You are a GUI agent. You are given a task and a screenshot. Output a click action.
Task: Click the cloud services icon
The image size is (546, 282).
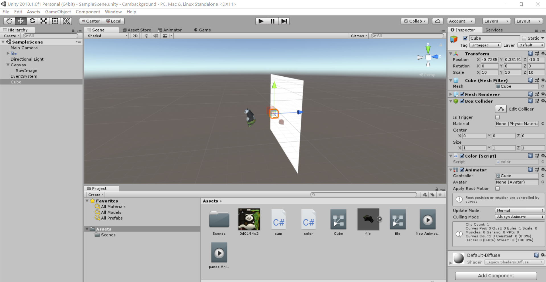click(x=437, y=21)
